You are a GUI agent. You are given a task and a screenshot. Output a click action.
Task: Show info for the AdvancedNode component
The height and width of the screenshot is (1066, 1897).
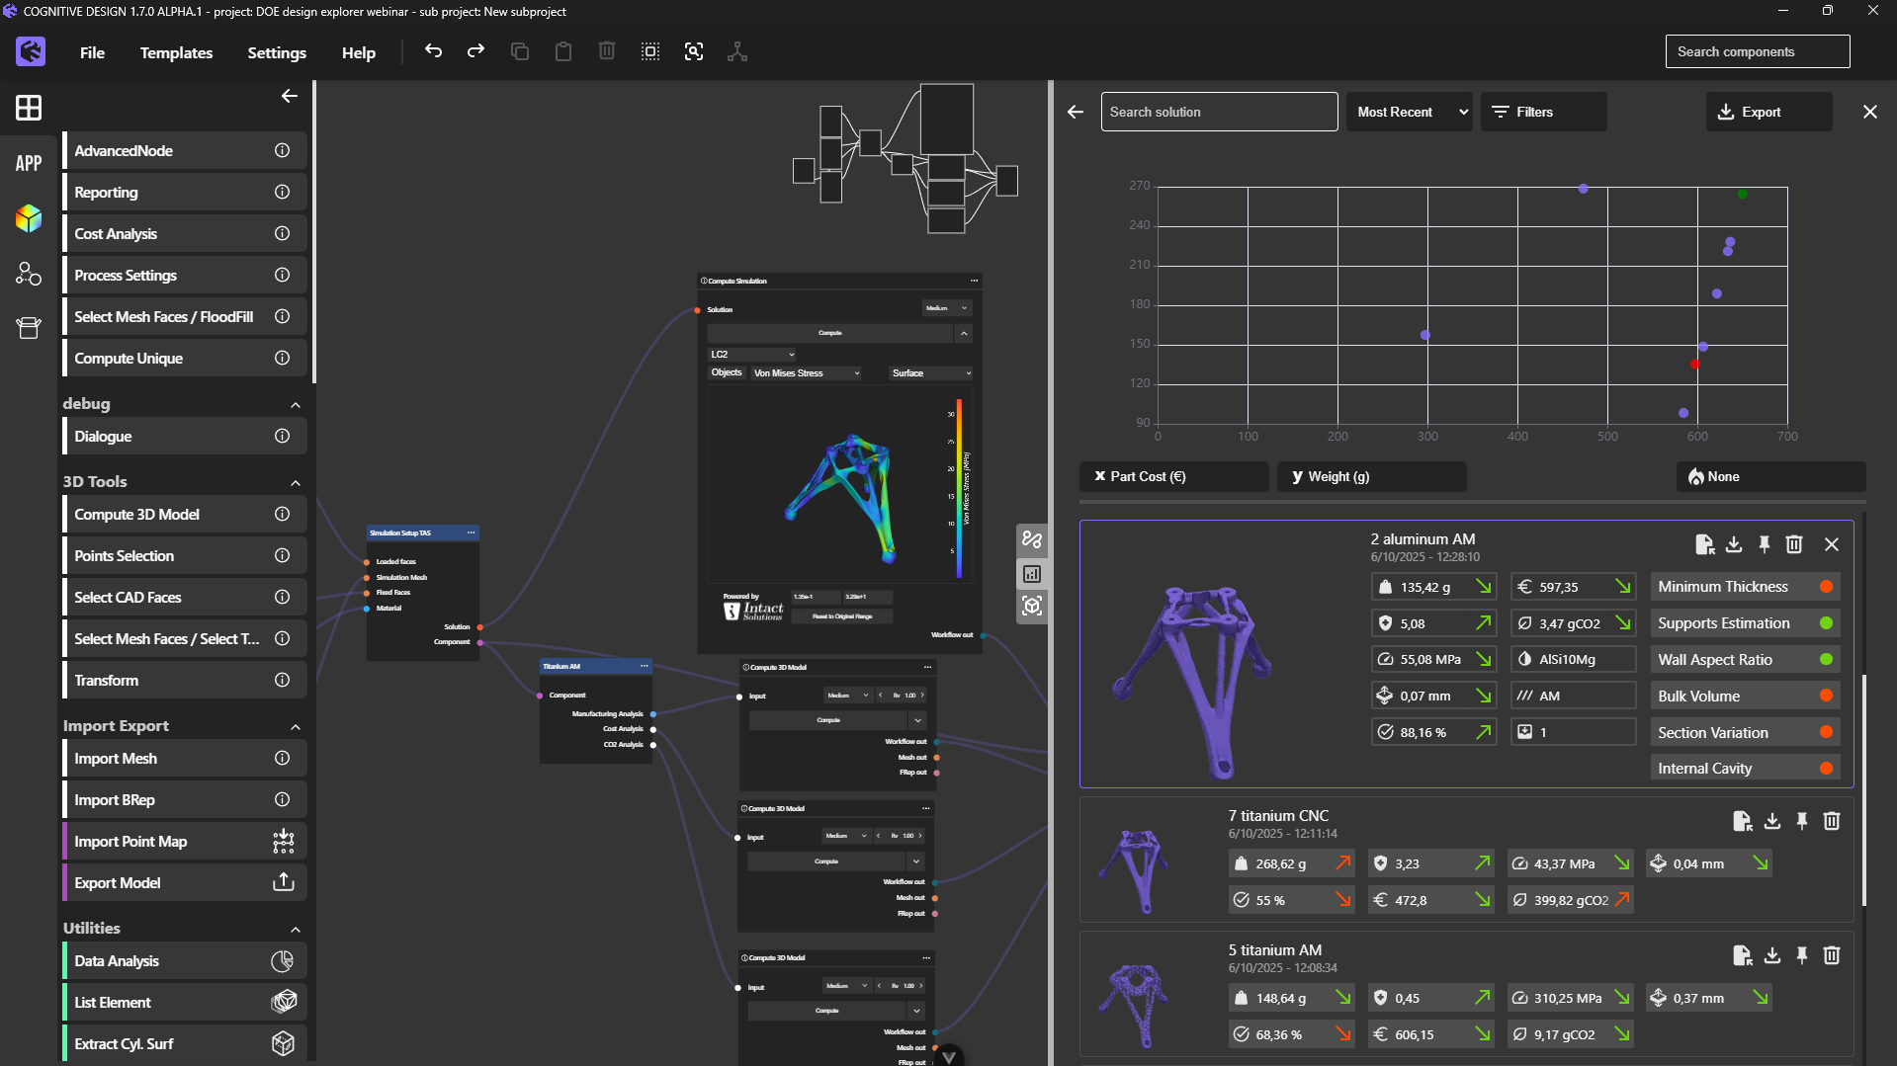283,150
